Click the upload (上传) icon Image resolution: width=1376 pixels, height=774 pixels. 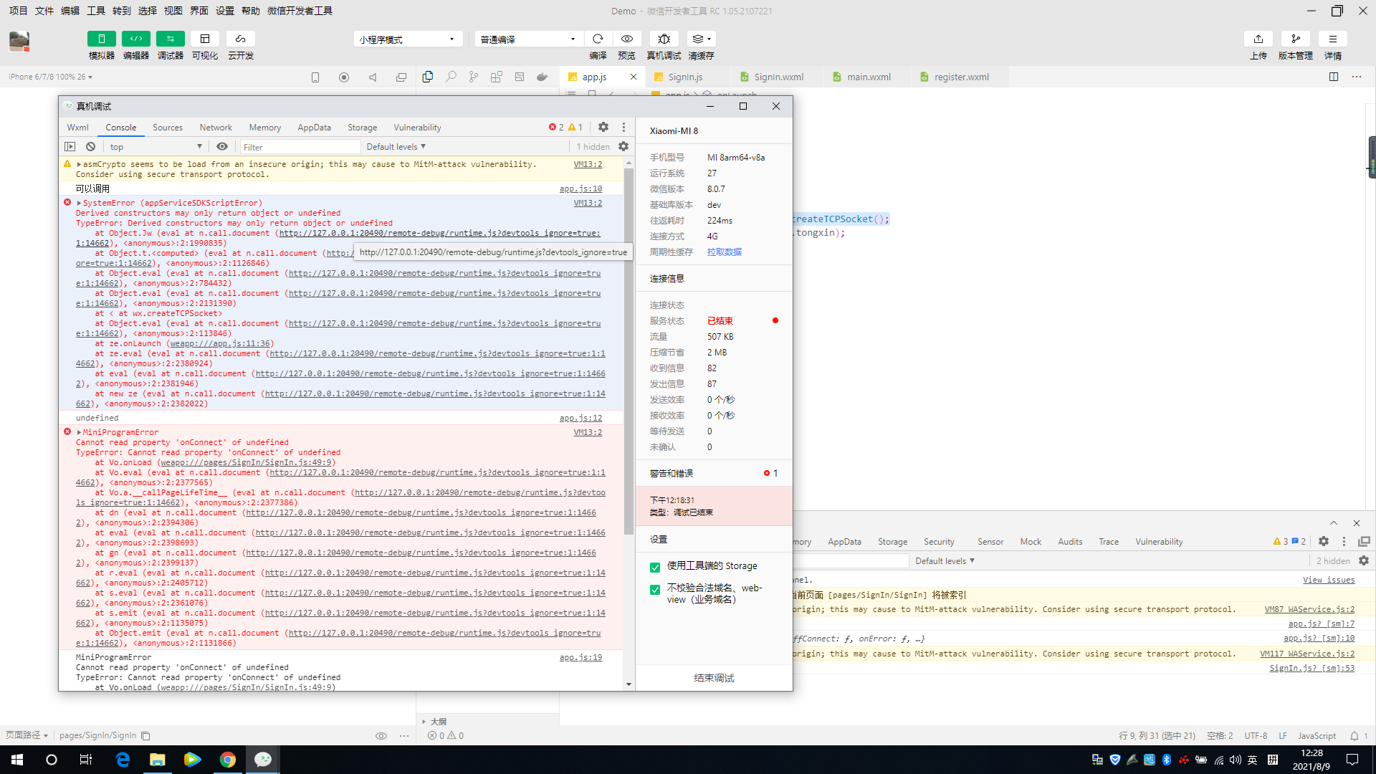click(1258, 39)
